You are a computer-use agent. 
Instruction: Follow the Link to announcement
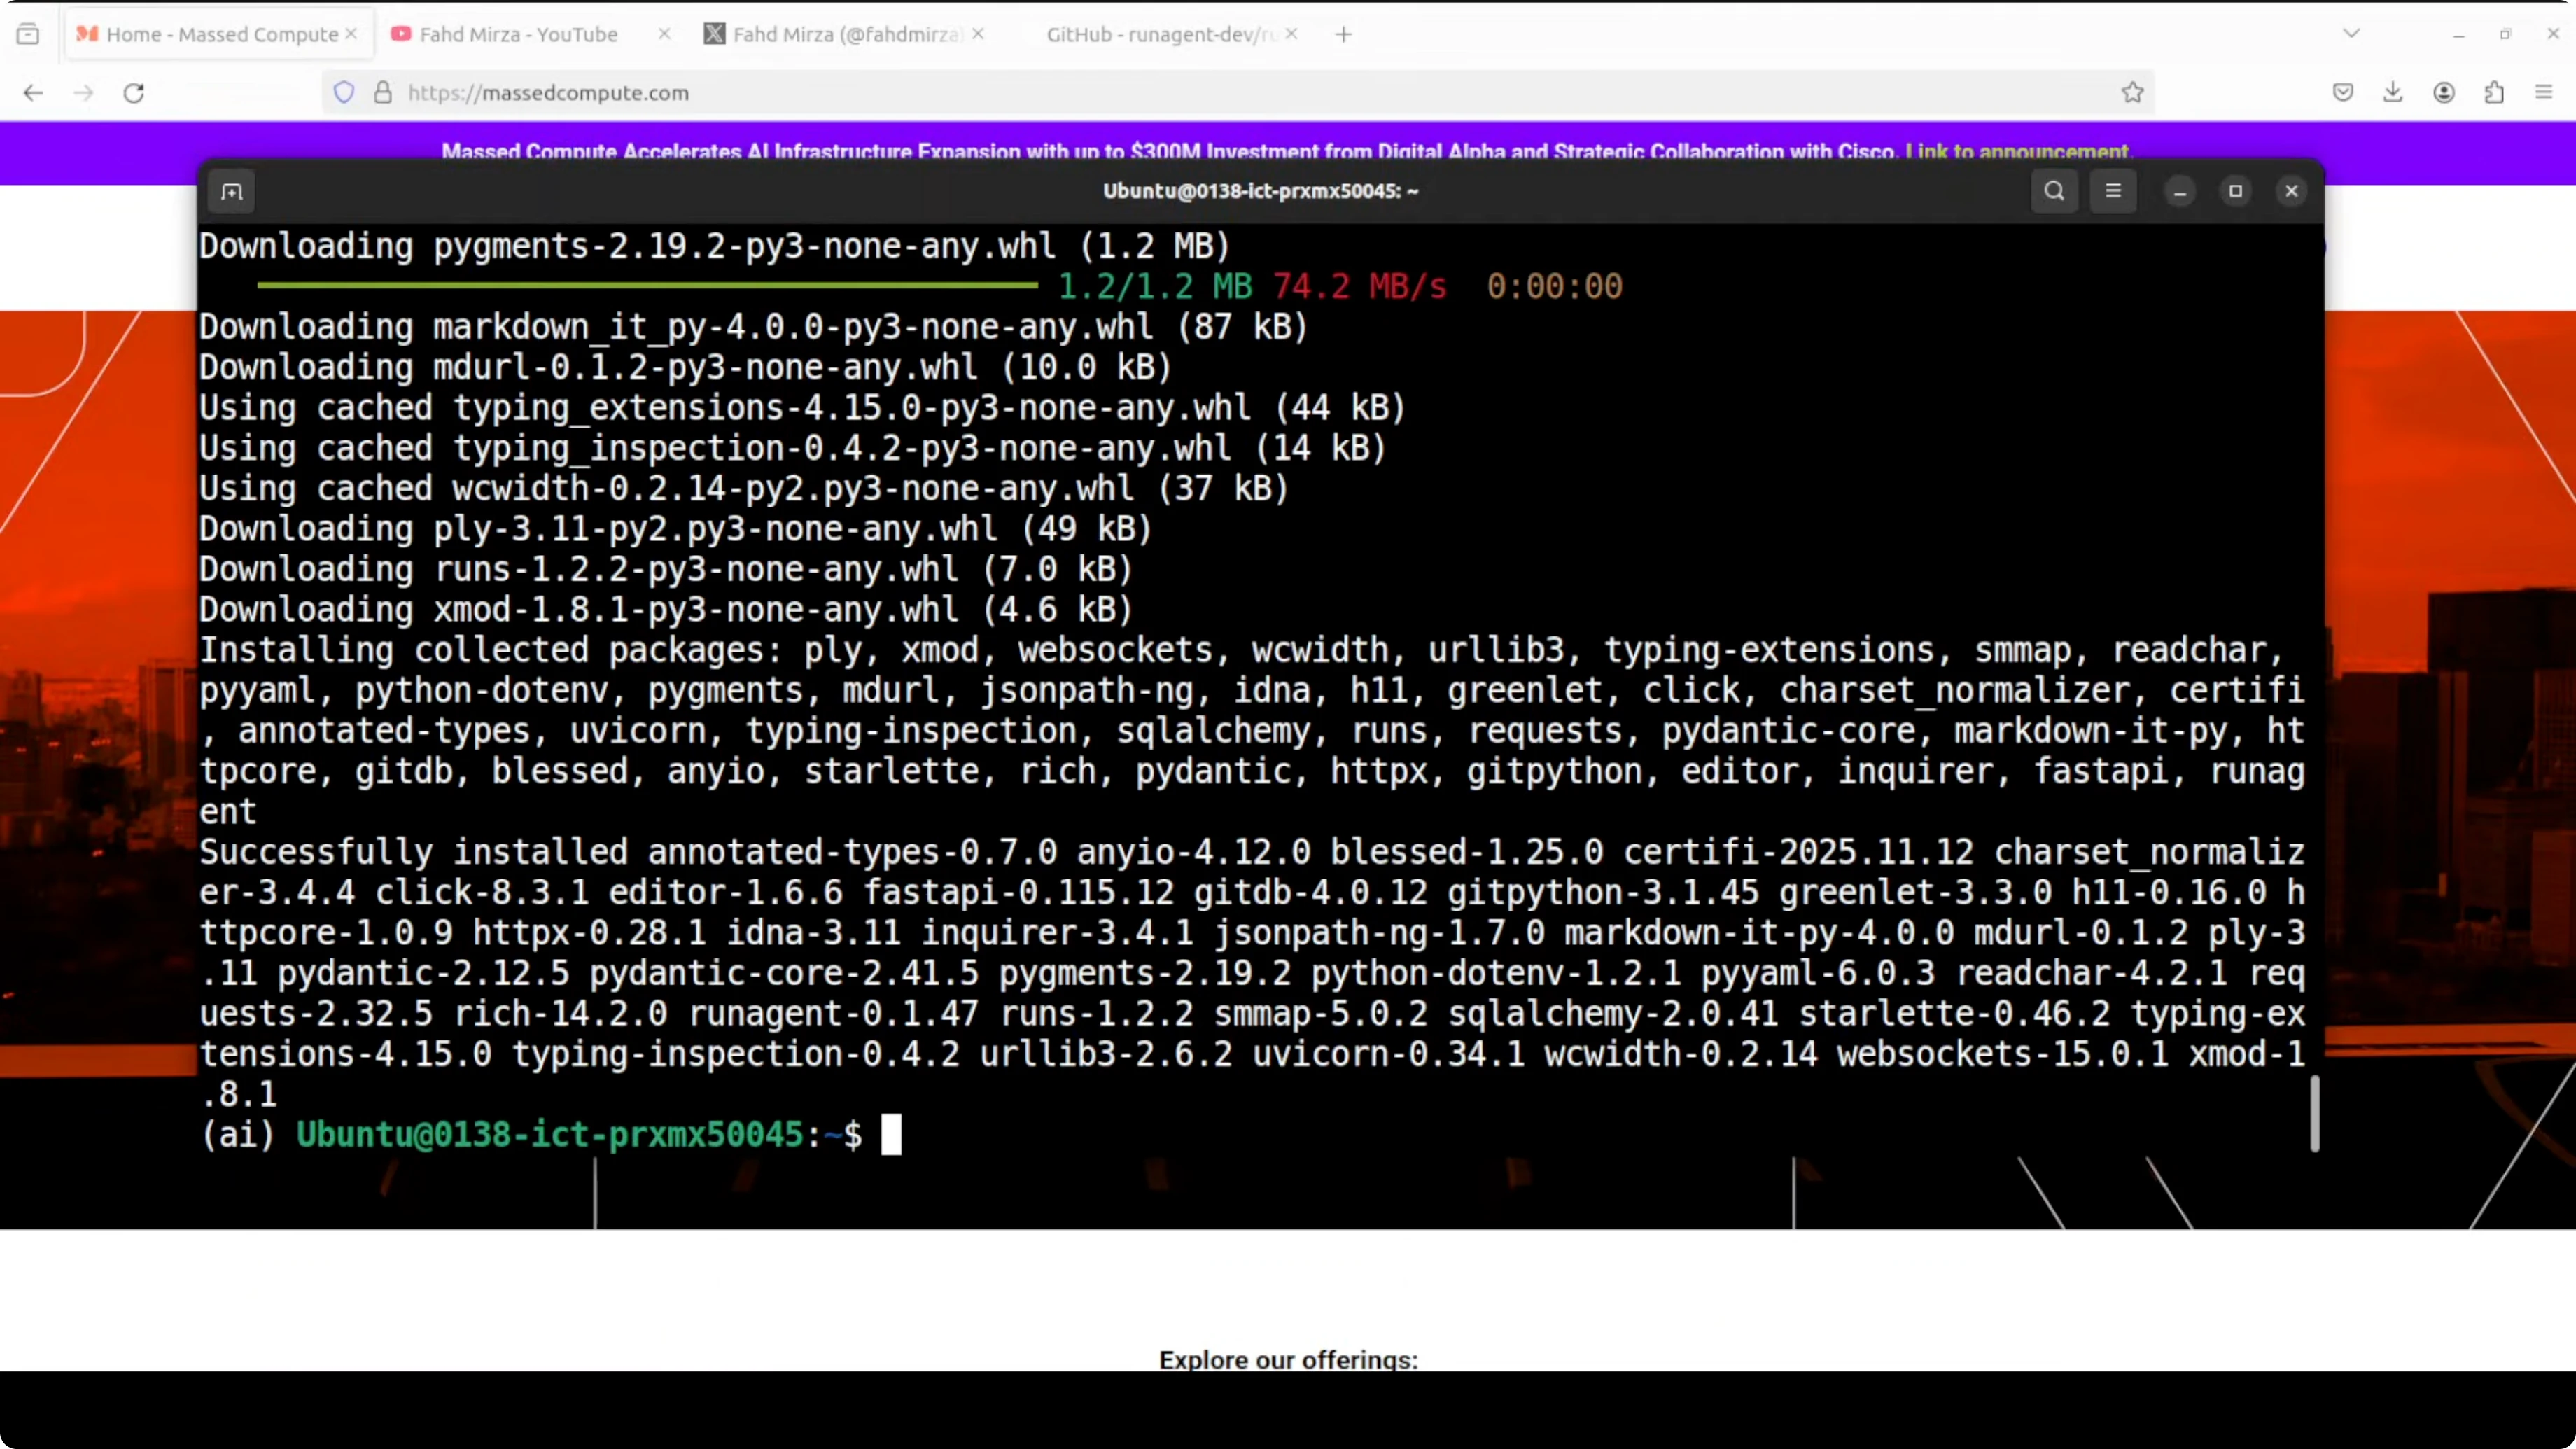[2017, 151]
